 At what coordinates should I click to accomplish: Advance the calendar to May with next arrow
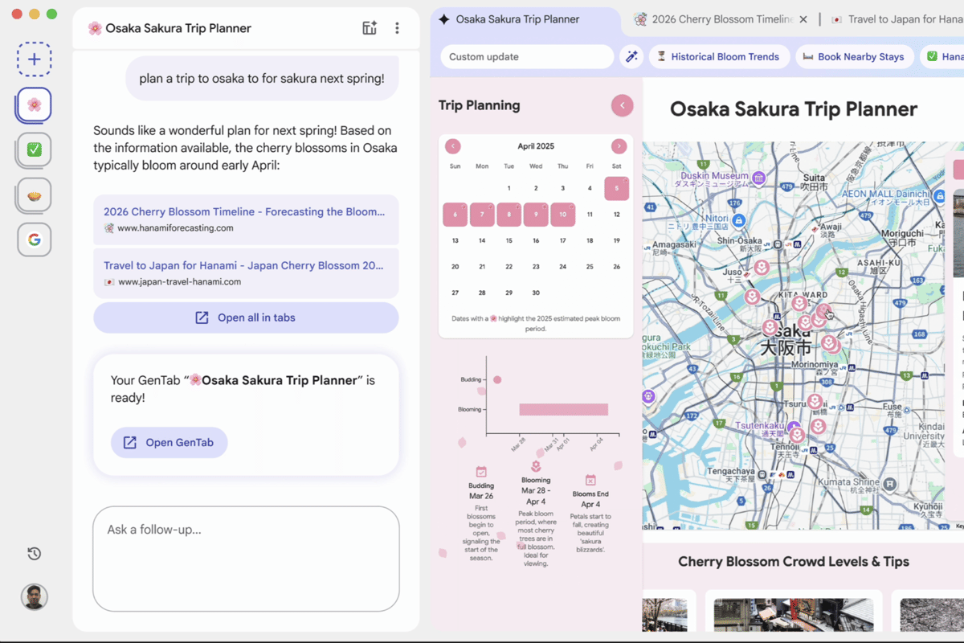tap(618, 145)
